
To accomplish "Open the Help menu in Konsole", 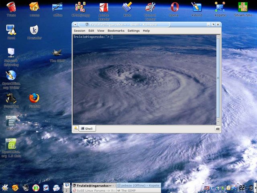I will [146, 31].
